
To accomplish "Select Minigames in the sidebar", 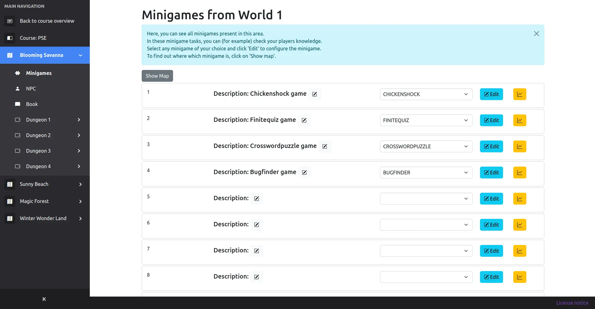I will pos(45,73).
